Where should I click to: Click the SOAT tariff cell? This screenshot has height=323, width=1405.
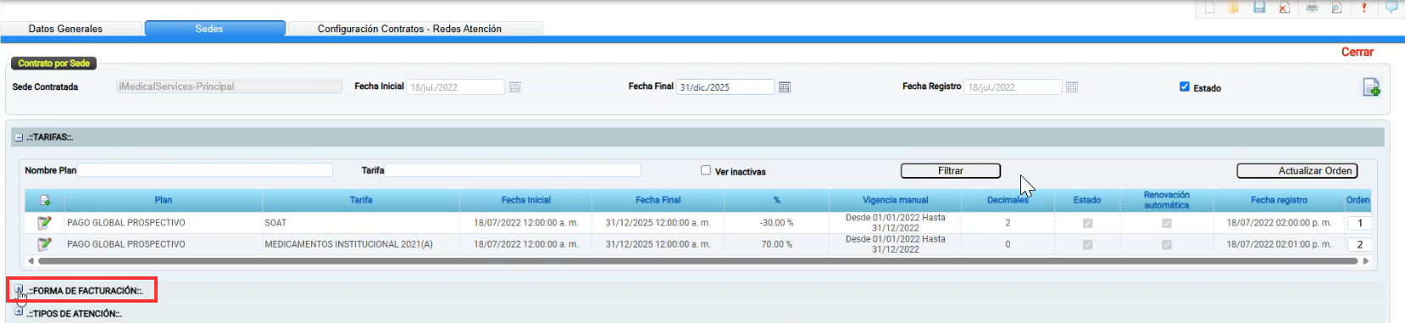point(361,223)
